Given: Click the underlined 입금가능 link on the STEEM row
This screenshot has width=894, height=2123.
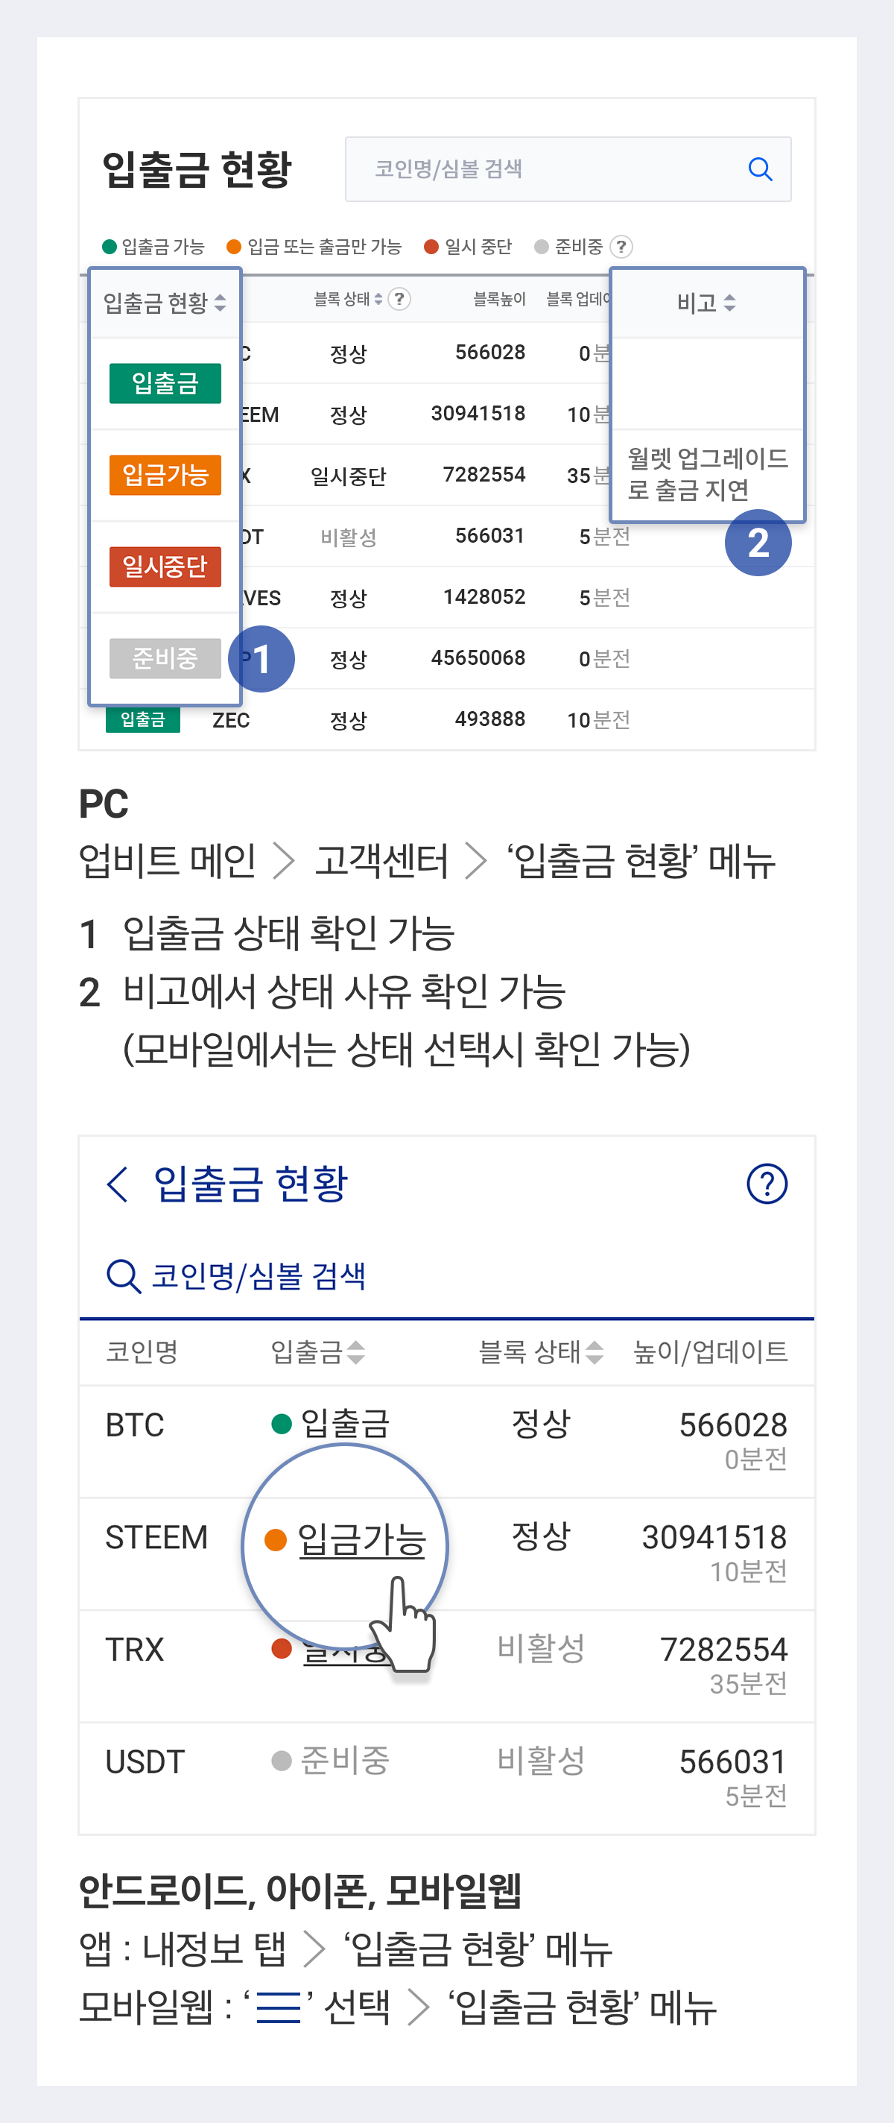Looking at the screenshot, I should [x=363, y=1536].
